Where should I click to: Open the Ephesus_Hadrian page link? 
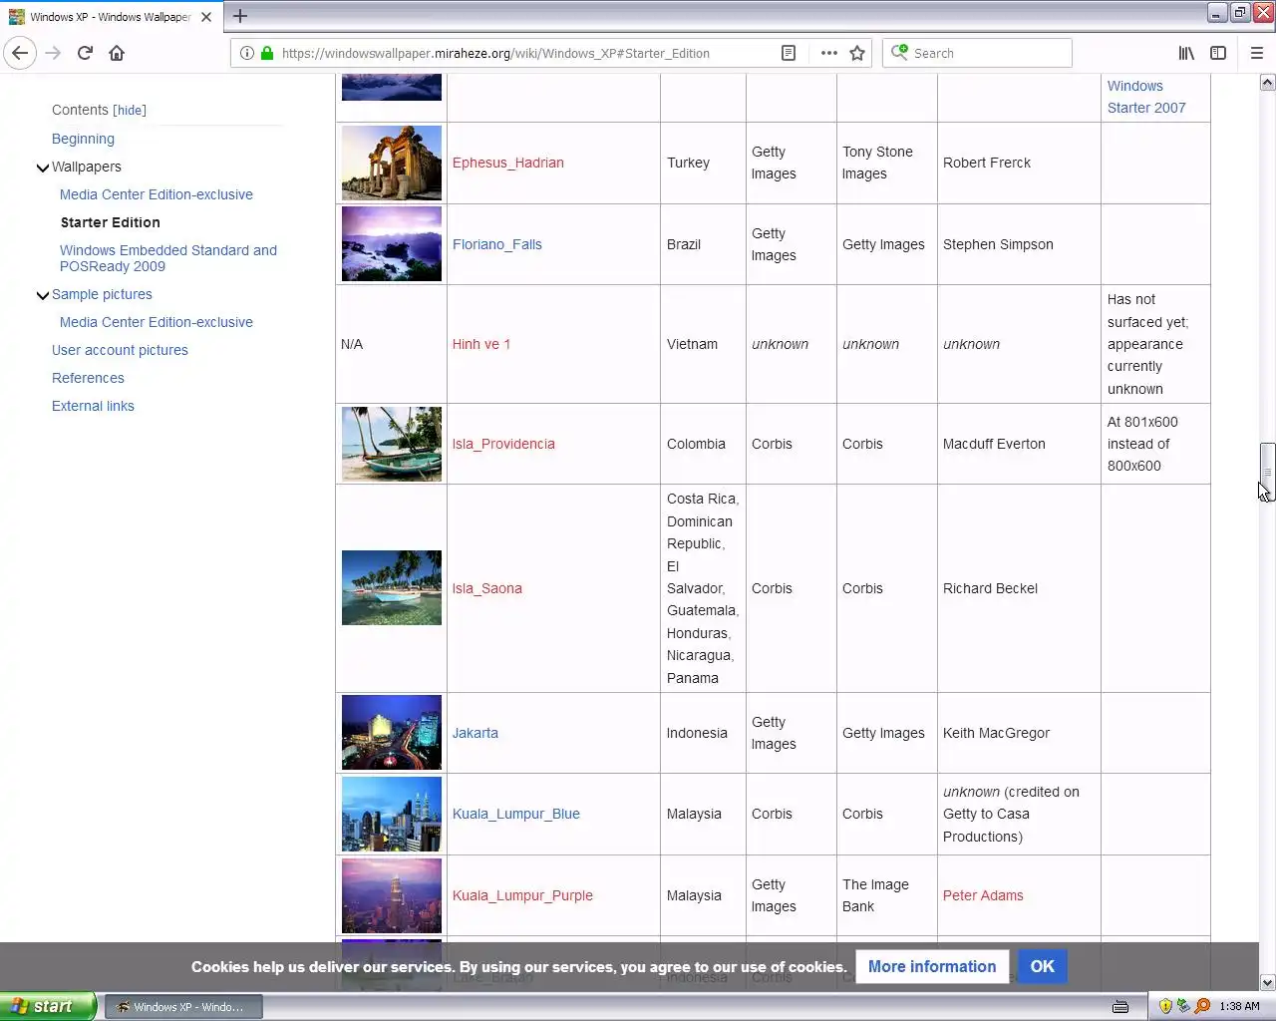point(508,163)
